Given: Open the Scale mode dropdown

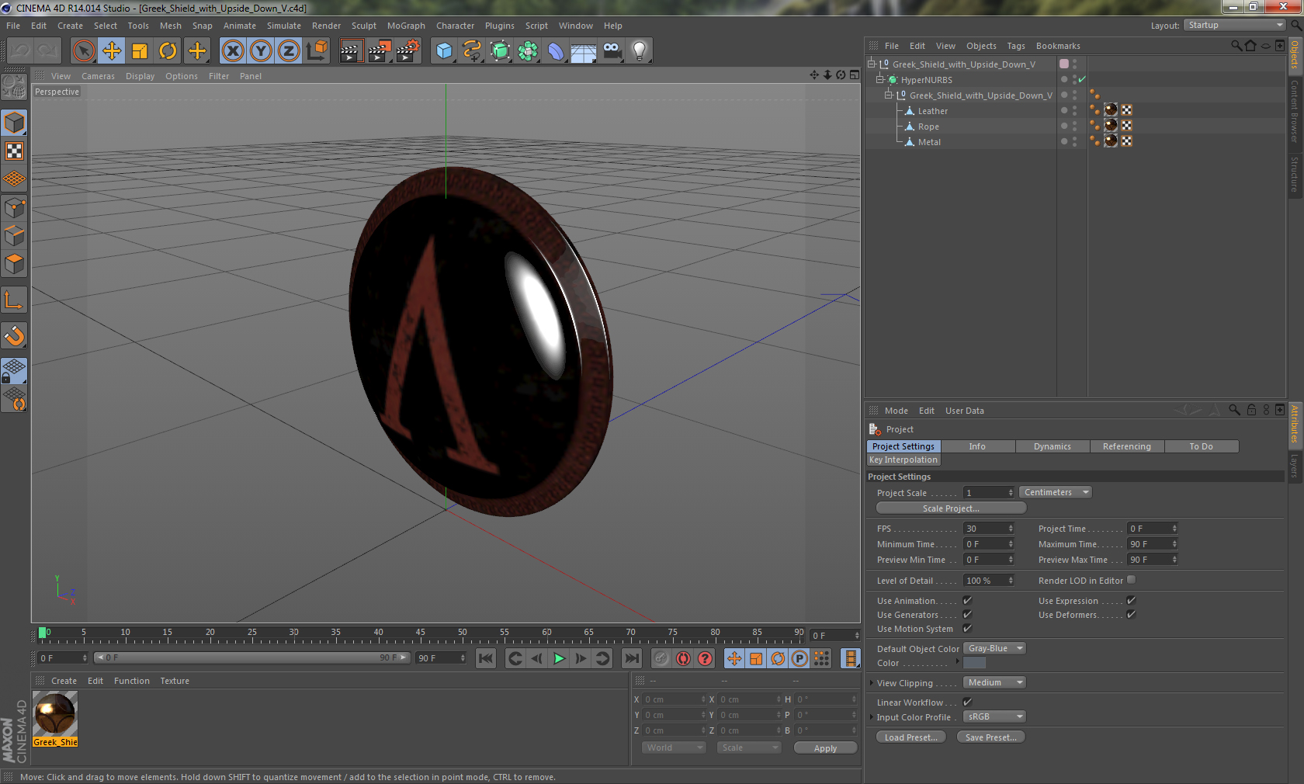Looking at the screenshot, I should coord(748,748).
